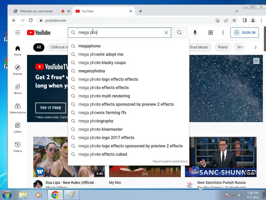Click the volume speaker tray icon
Image resolution: width=266 pixels, height=200 pixels.
pos(240,195)
